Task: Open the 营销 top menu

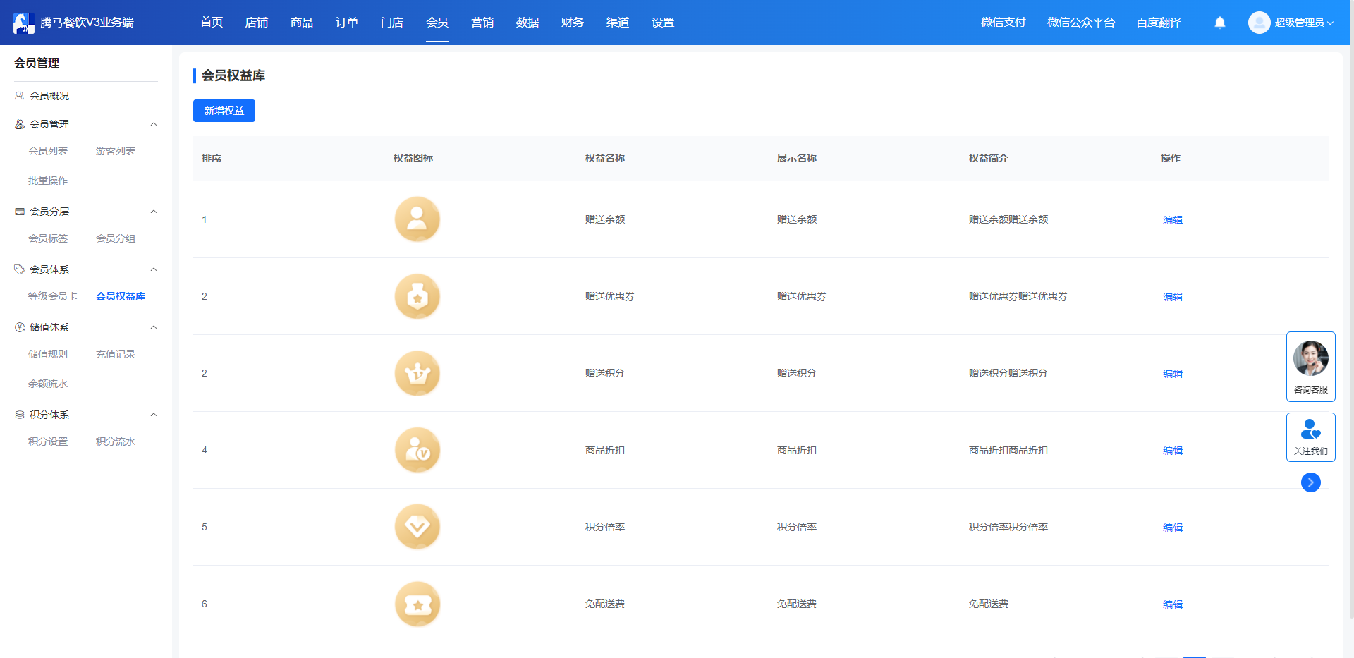Action: point(482,23)
